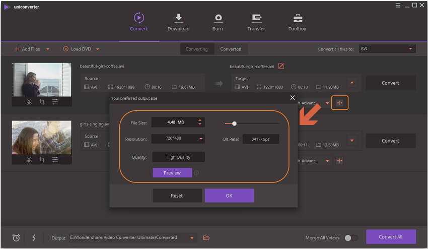428x249 pixels.
Task: Click the lightning high-speed conversion icon
Action: [x=34, y=238]
